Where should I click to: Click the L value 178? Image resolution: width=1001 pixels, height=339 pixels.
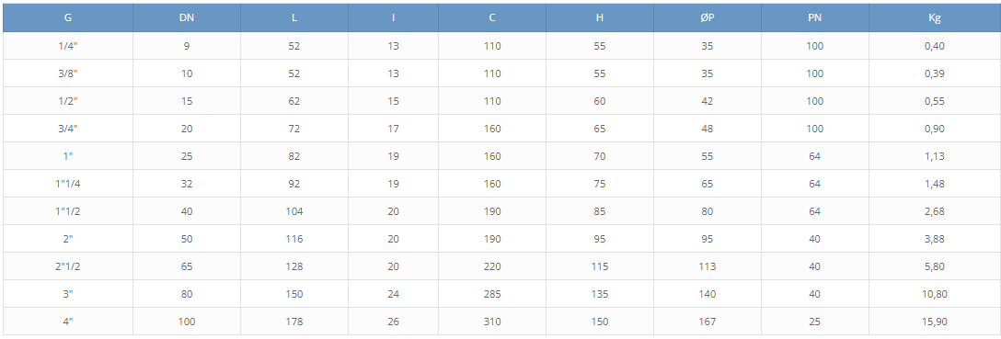coord(294,322)
